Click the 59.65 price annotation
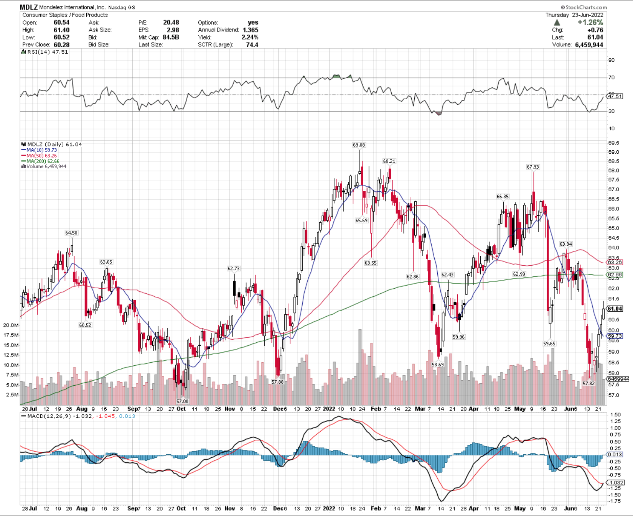The width and height of the screenshot is (633, 516). tap(549, 343)
